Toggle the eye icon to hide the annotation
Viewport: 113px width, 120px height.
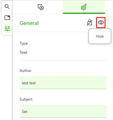[101, 22]
